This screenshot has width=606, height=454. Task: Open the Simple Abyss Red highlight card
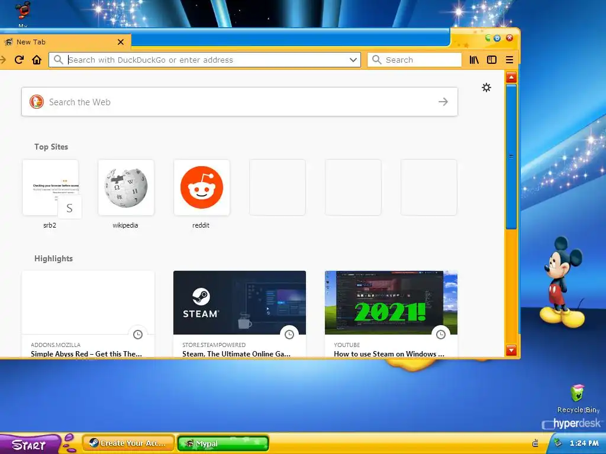point(88,314)
